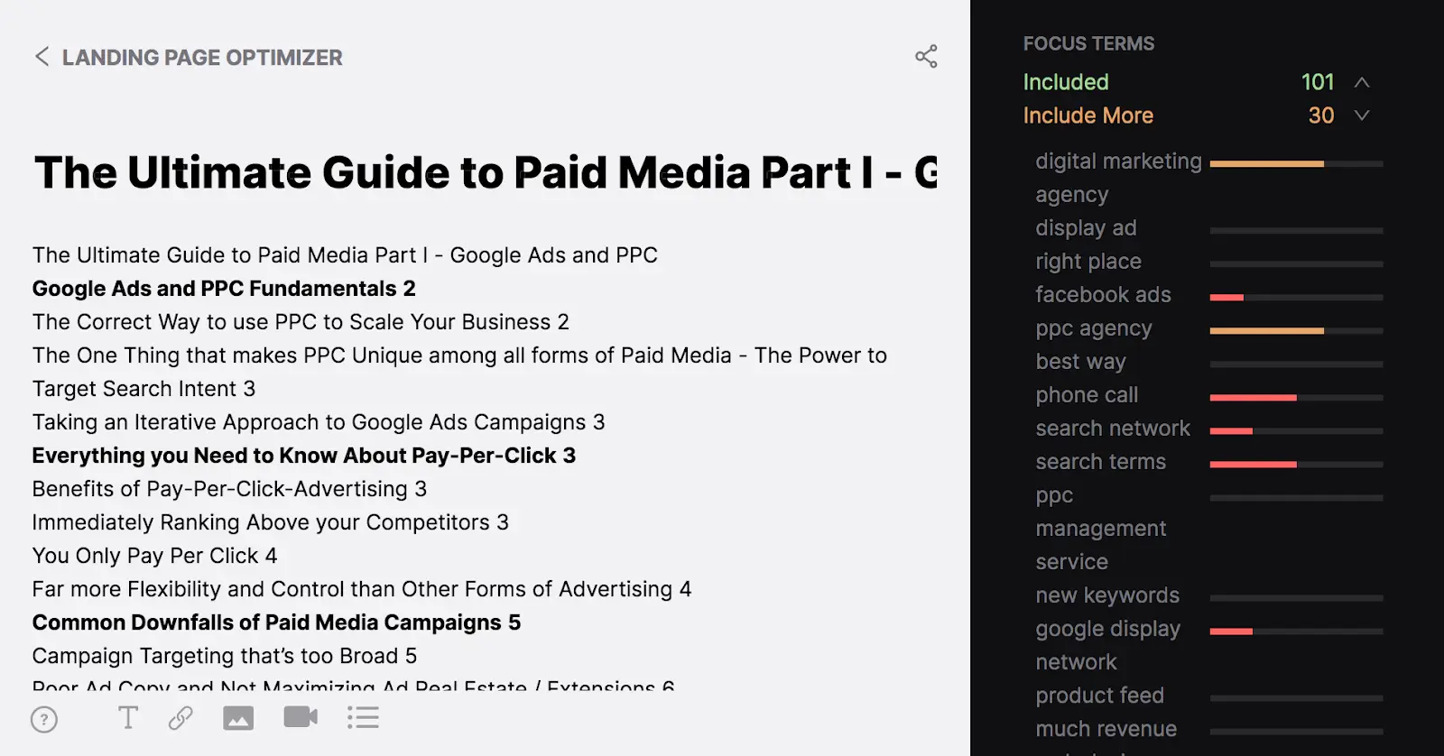1444x756 pixels.
Task: Insert a link using the chain icon
Action: tap(180, 718)
